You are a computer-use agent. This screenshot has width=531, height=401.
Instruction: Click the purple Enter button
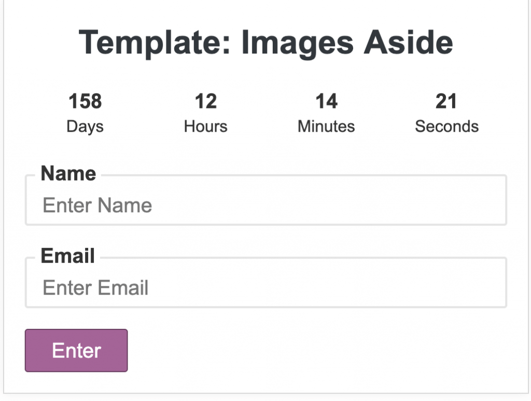click(x=76, y=350)
